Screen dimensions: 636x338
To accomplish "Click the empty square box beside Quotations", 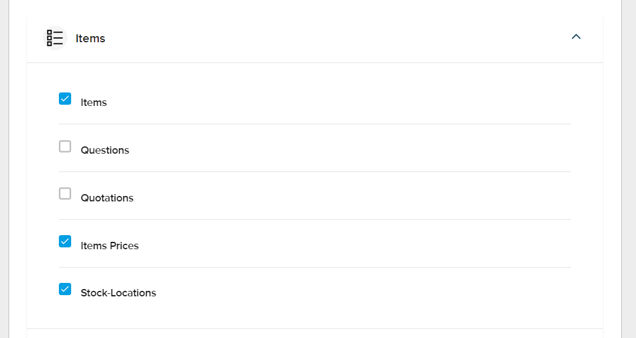I will pyautogui.click(x=65, y=194).
